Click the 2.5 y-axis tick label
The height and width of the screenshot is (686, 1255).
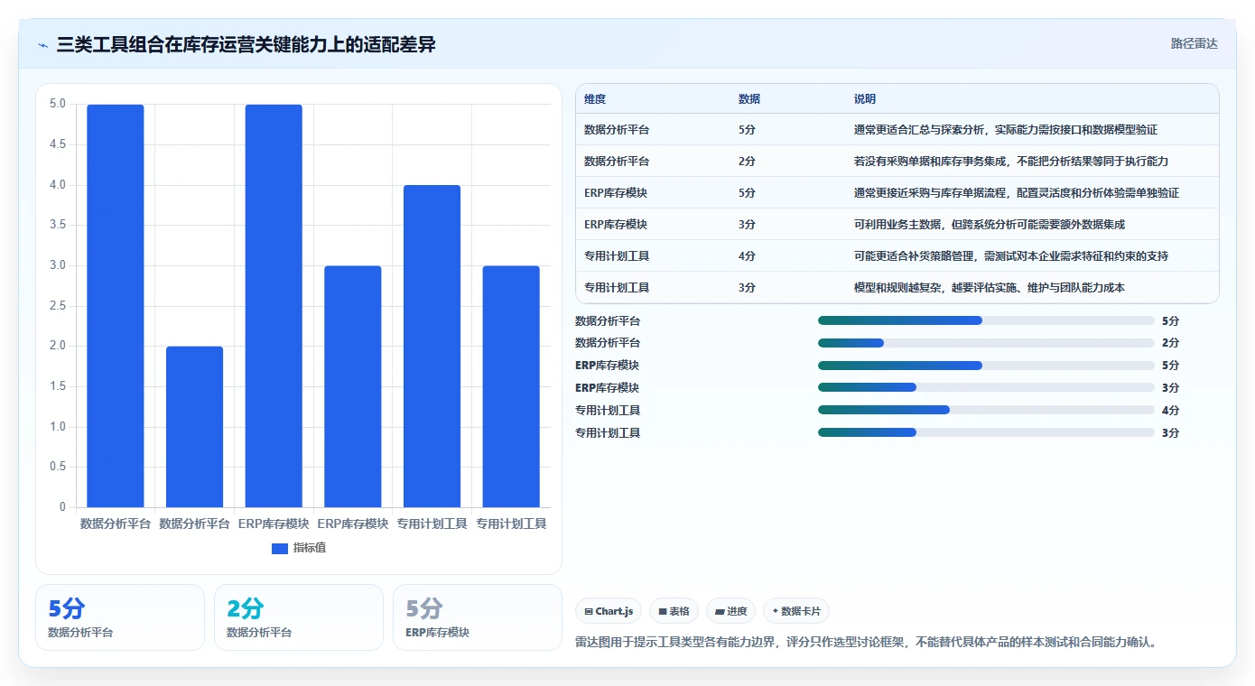[57, 306]
